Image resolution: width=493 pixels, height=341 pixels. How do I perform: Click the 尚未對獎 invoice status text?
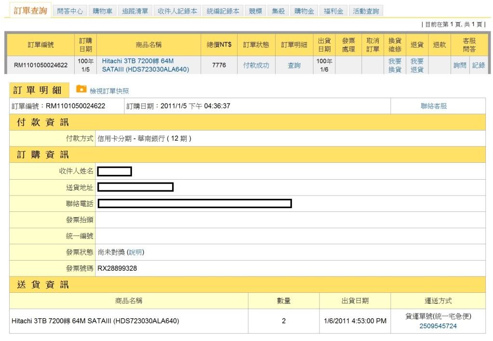[111, 252]
